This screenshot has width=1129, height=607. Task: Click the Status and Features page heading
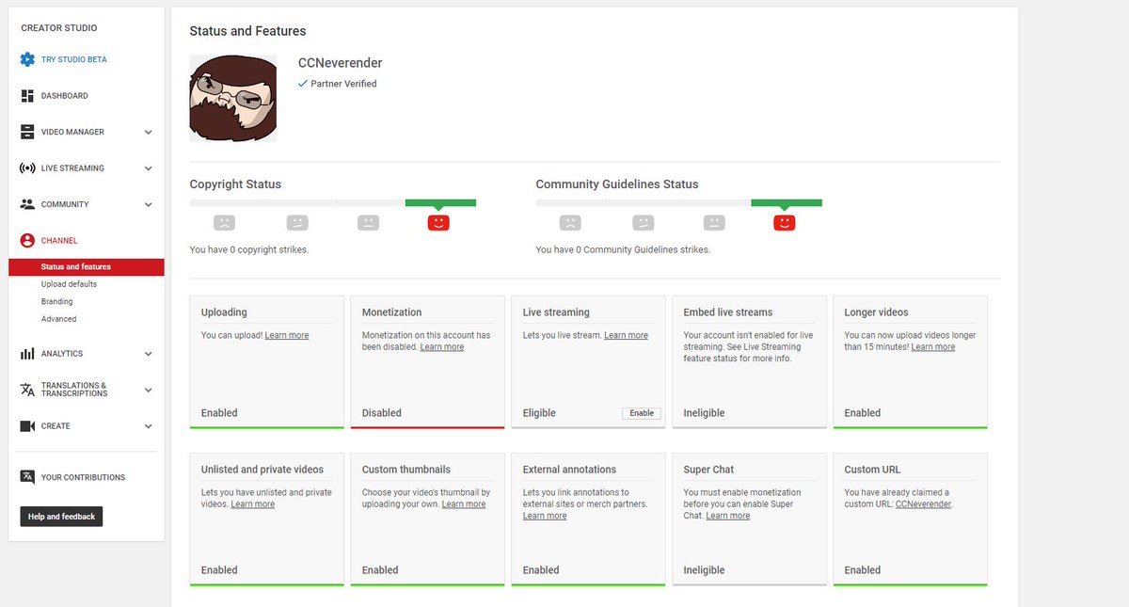247,32
